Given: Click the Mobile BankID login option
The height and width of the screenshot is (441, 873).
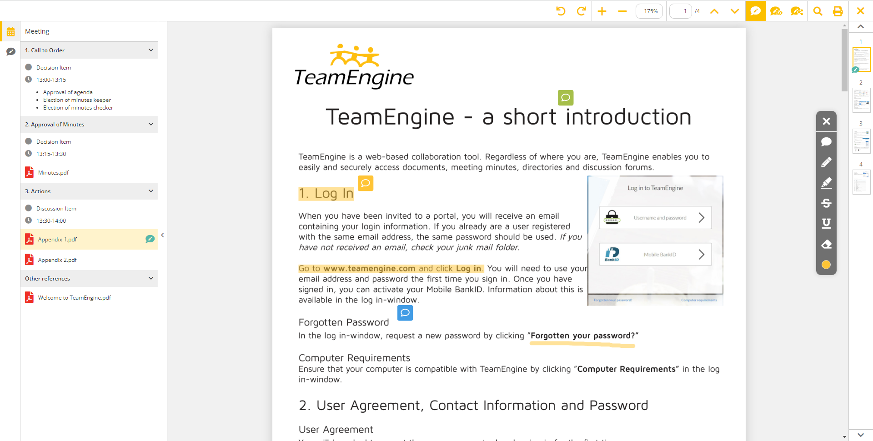Looking at the screenshot, I should click(655, 255).
